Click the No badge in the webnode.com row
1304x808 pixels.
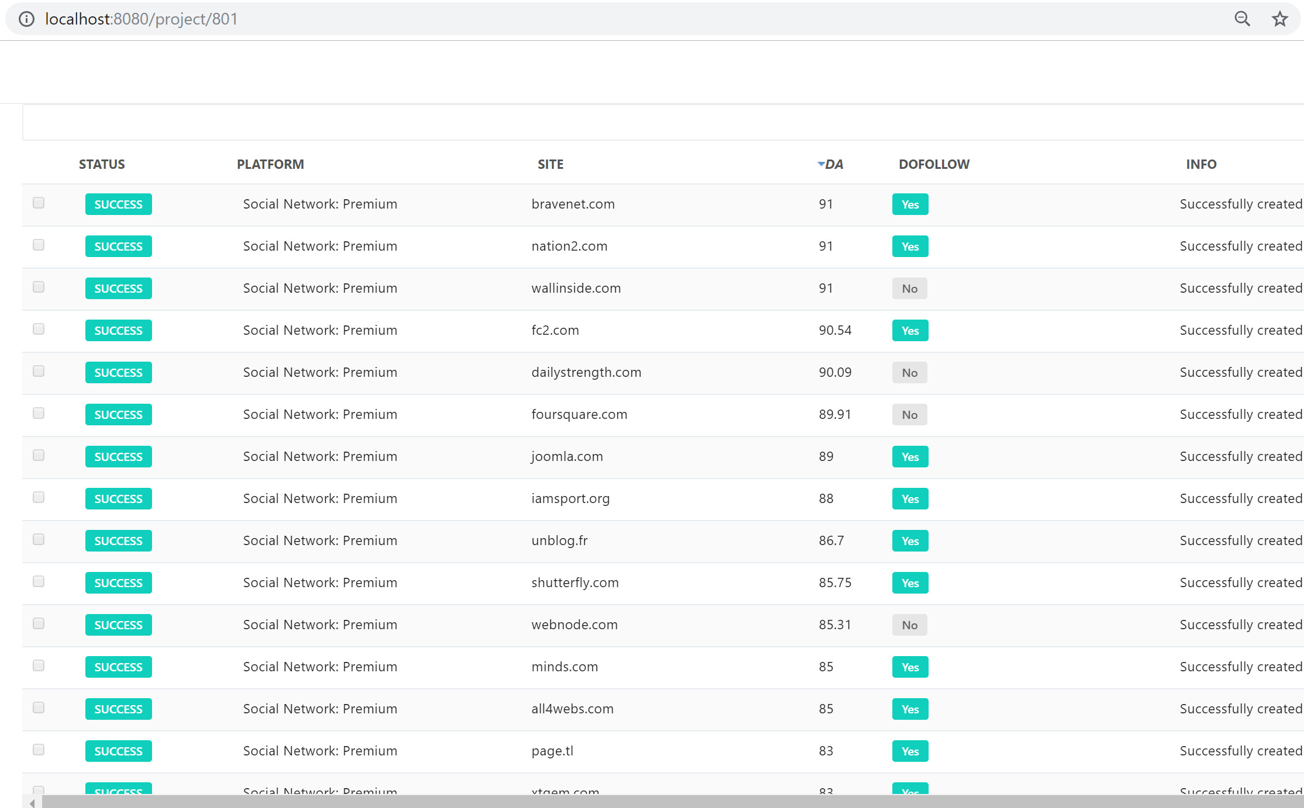909,625
